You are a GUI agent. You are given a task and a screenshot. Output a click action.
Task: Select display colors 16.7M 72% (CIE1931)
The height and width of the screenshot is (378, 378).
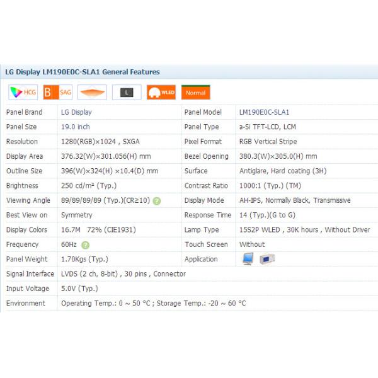point(98,230)
